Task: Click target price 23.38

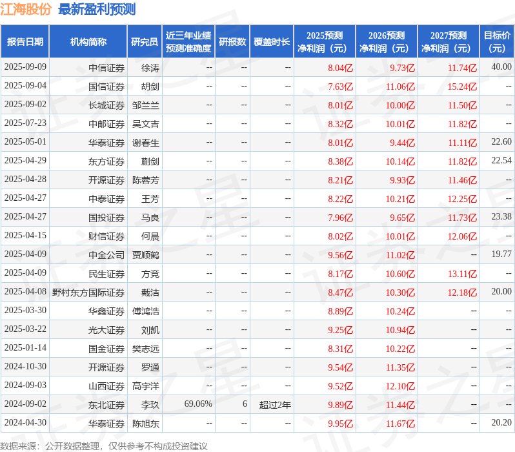Action: 501,217
